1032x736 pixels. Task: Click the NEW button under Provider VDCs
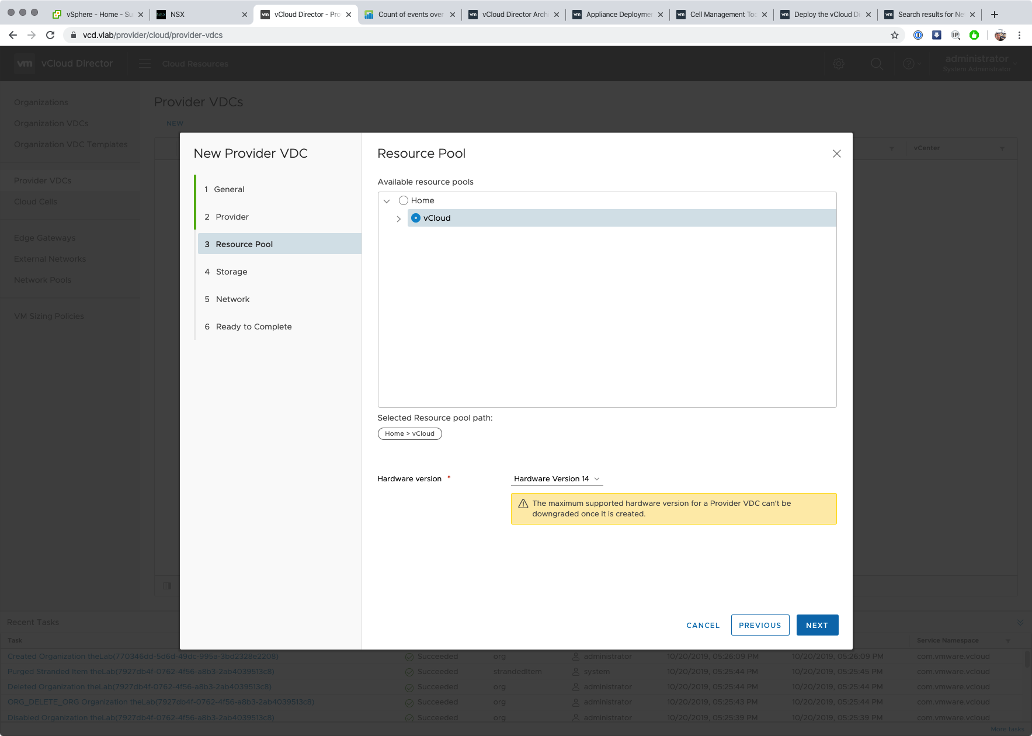tap(175, 123)
